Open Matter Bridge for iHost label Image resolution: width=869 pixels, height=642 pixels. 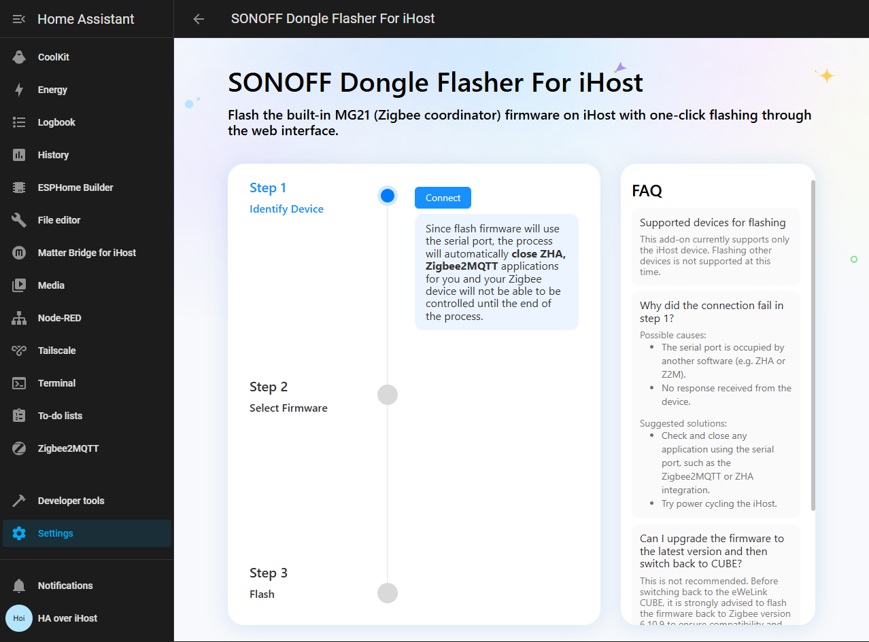click(87, 253)
